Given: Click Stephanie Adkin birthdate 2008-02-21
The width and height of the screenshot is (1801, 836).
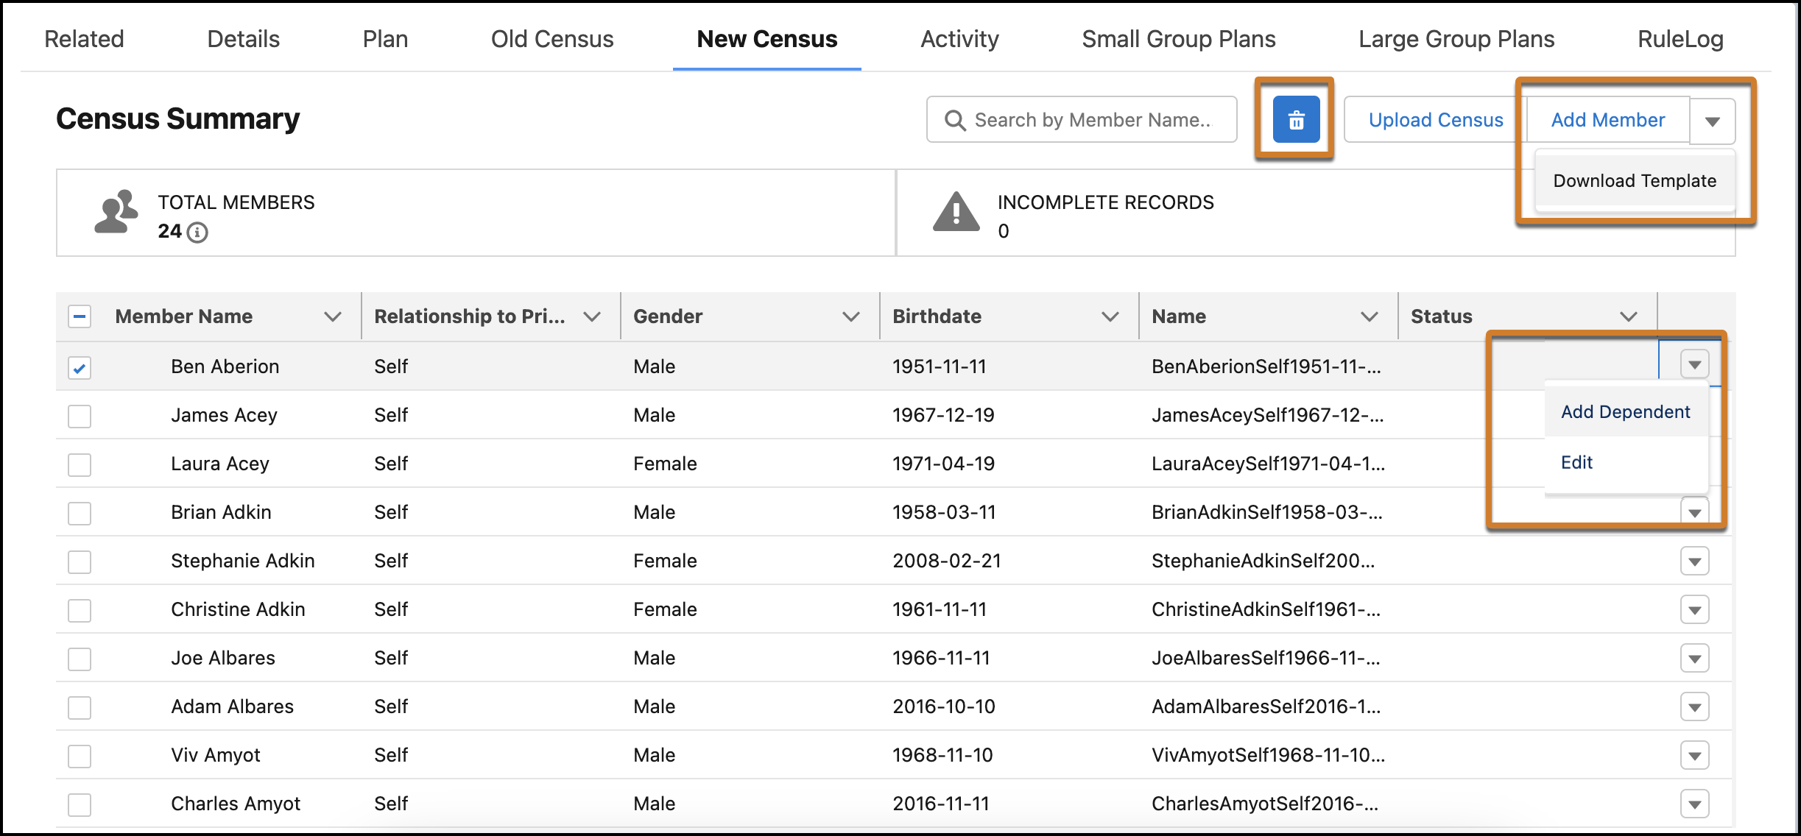Looking at the screenshot, I should (947, 561).
